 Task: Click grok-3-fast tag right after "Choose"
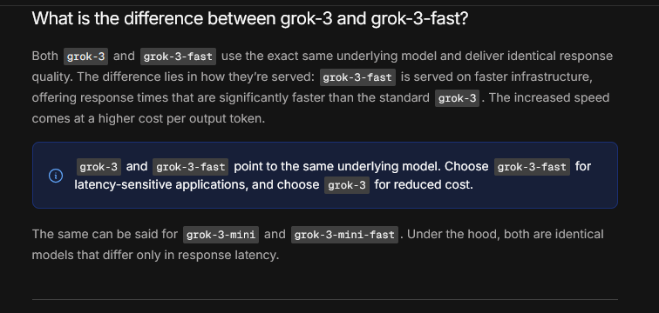[x=532, y=167]
